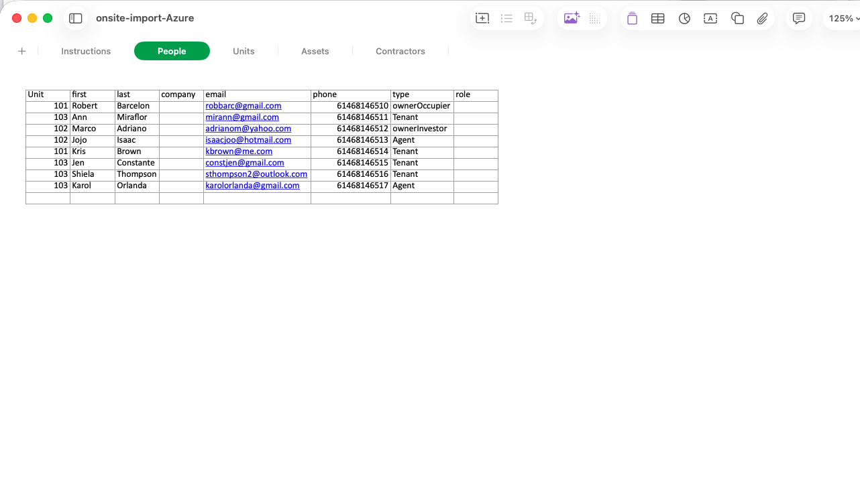The width and height of the screenshot is (860, 483).
Task: Select the cell containing Isaac
Action: click(x=137, y=141)
